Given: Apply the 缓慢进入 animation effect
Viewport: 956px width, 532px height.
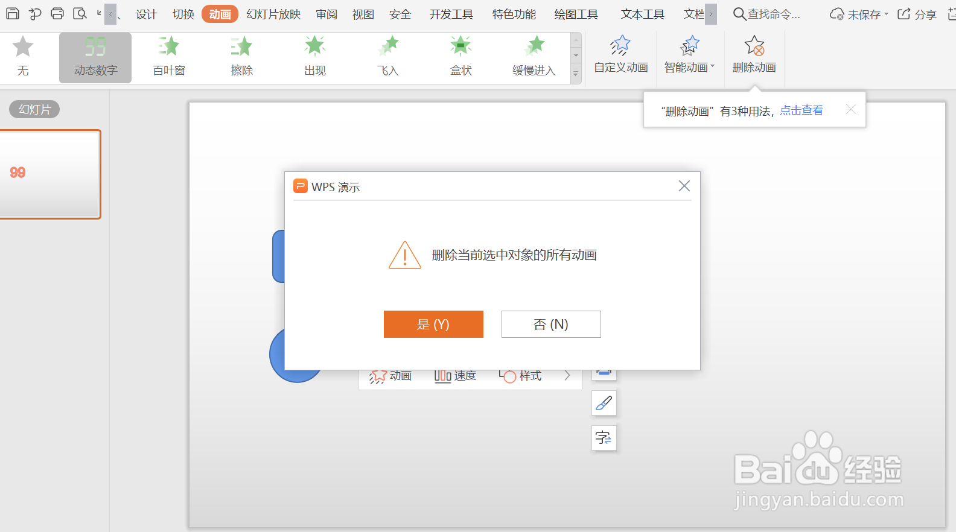Looking at the screenshot, I should click(x=534, y=57).
